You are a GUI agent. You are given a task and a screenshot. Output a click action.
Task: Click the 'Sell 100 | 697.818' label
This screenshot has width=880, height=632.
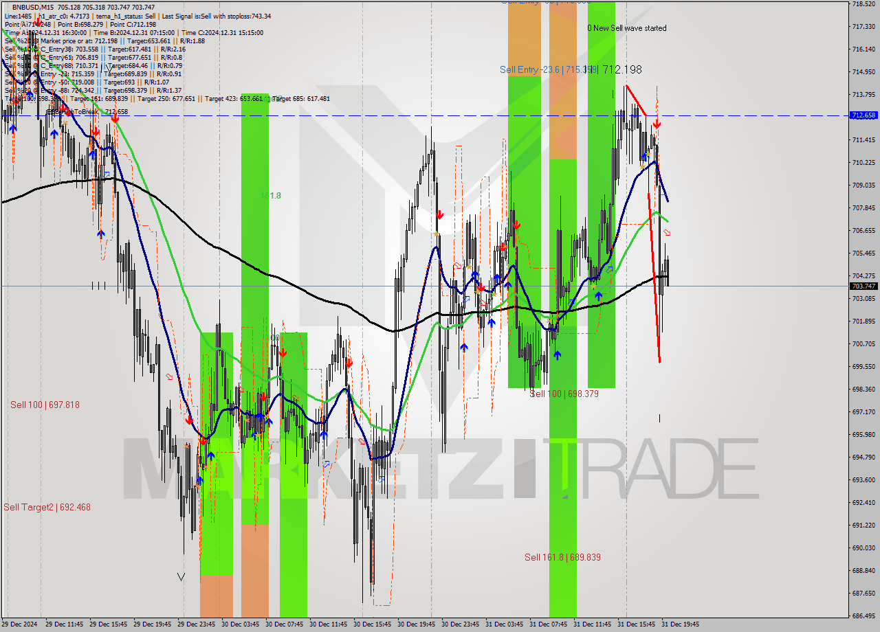click(45, 405)
